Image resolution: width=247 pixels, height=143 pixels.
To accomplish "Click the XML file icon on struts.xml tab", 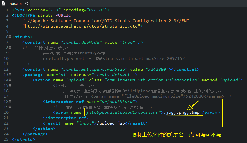I will (3, 3).
